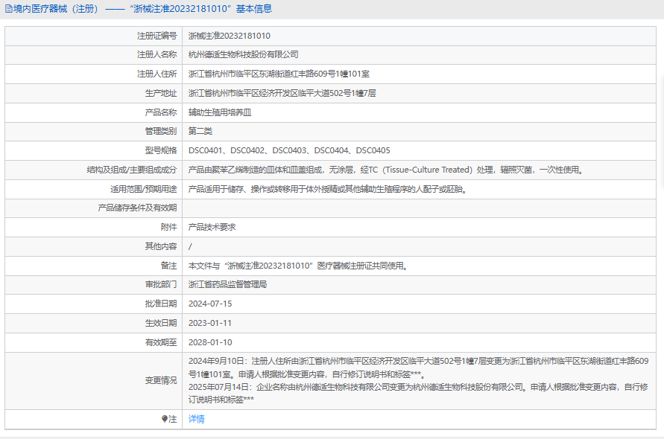Open the 详情 details link
This screenshot has height=439, width=664.
click(196, 419)
